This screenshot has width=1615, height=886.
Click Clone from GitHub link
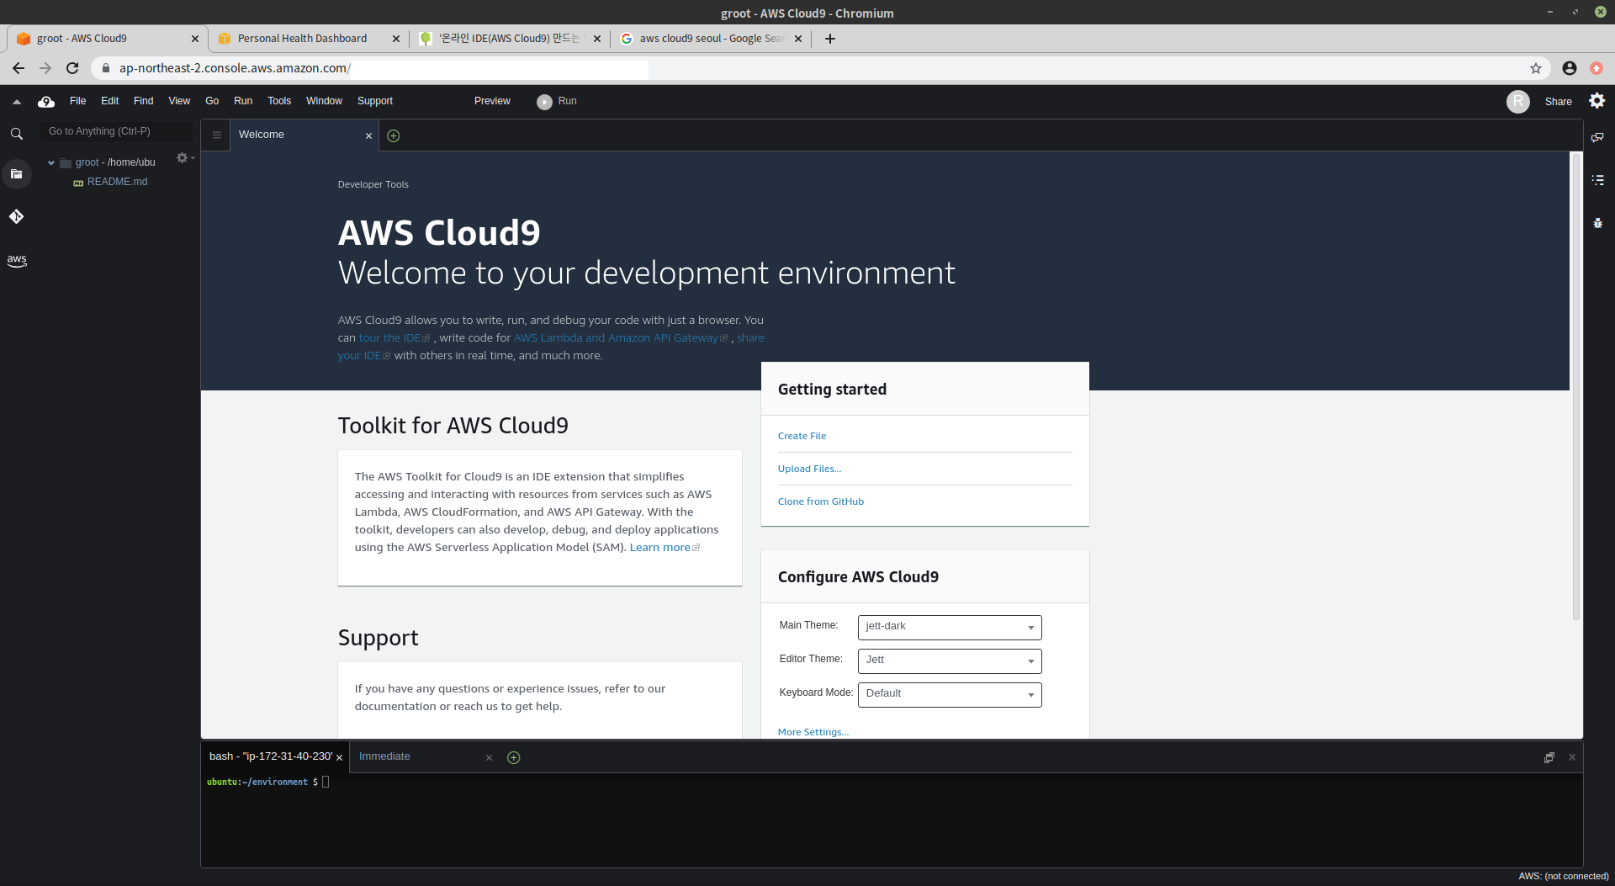coord(820,501)
